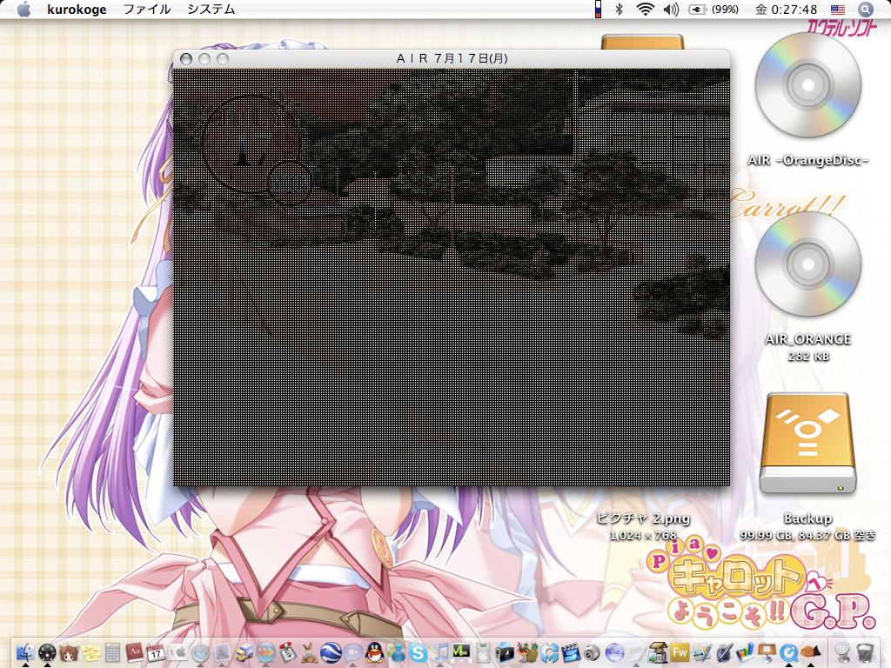
Task: Launch Google Earth from the Dock
Action: (331, 652)
